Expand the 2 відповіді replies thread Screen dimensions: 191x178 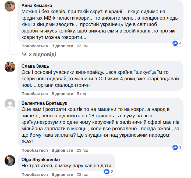pyautogui.click(x=42, y=55)
